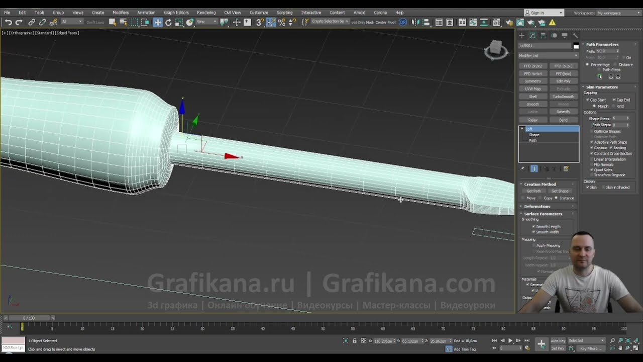
Task: Click the Get Shape button
Action: click(x=560, y=191)
